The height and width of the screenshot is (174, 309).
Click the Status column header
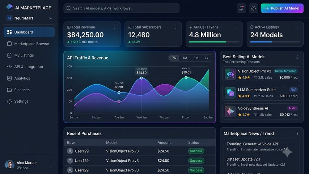point(193,142)
